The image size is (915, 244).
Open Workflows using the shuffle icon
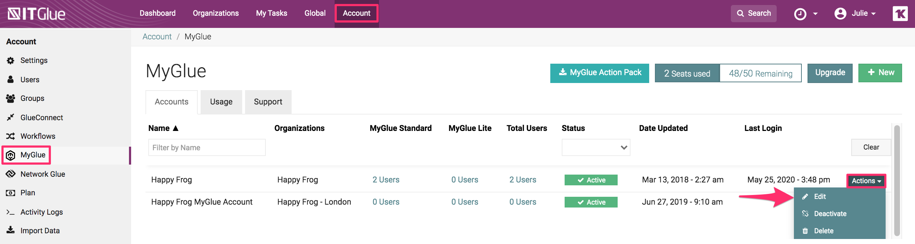tap(11, 136)
